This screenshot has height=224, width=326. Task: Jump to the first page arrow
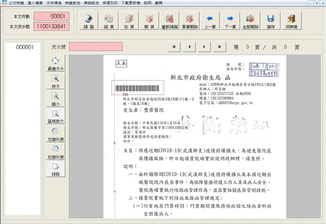point(174,47)
